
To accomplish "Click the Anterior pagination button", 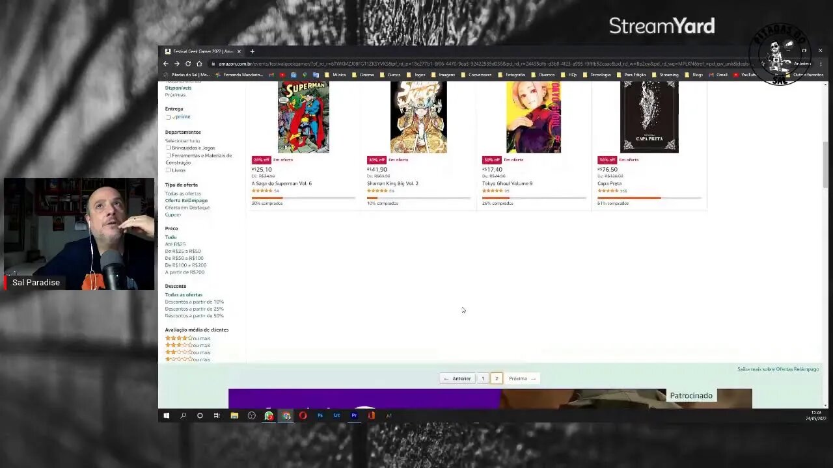I will tap(457, 378).
